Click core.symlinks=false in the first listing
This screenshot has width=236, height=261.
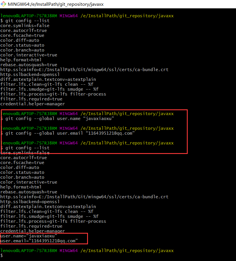click(25, 26)
